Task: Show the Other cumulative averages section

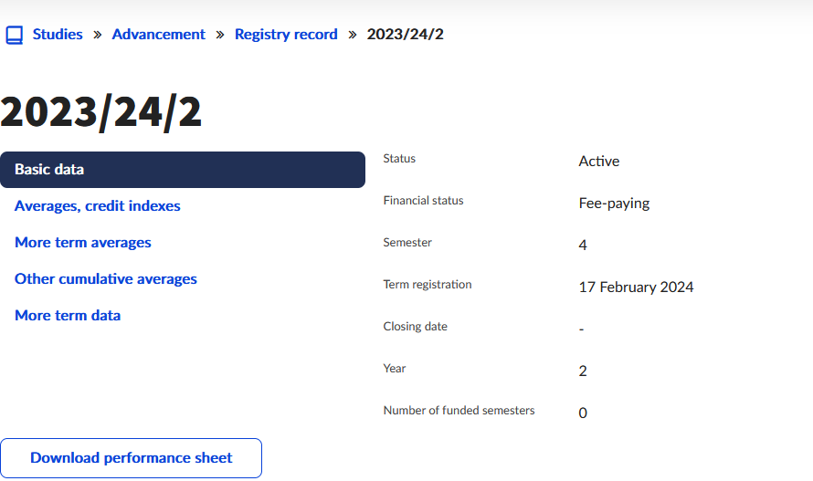Action: coord(106,279)
